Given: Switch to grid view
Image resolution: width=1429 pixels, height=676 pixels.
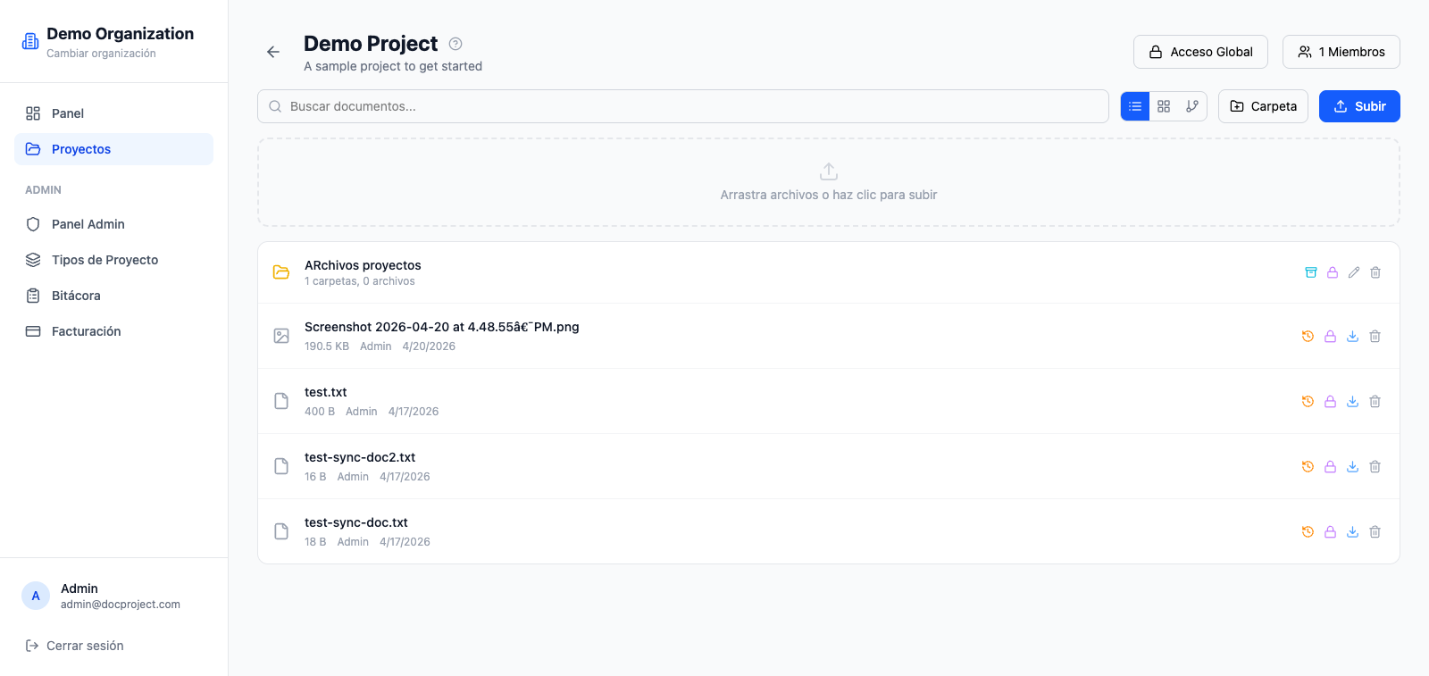Looking at the screenshot, I should click(x=1164, y=106).
